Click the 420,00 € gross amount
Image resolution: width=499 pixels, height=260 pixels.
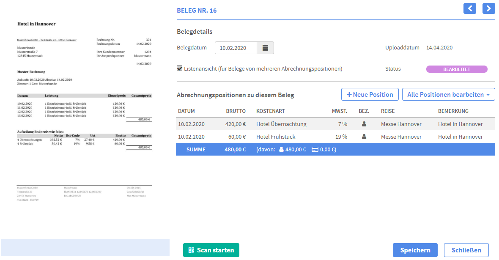pos(236,124)
